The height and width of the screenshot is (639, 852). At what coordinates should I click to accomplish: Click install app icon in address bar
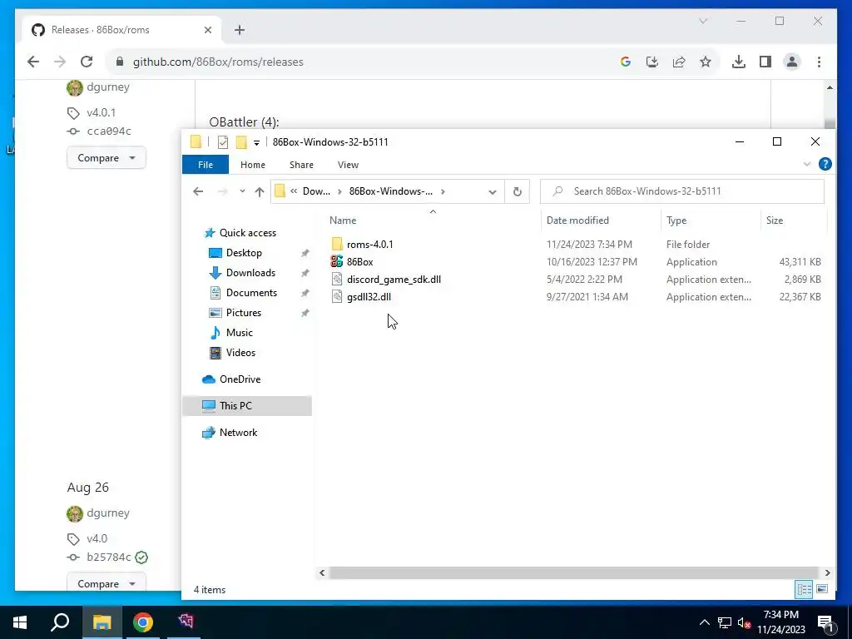pos(652,62)
